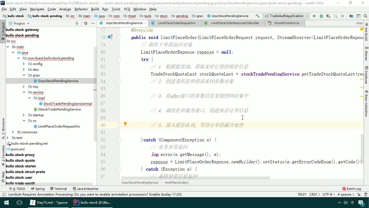Image resolution: width=369 pixels, height=208 pixels.
Task: Click the volume icon in system tray
Action: coord(346,203)
